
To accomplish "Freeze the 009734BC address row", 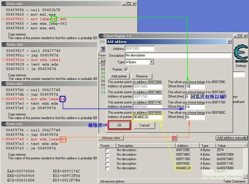I will coord(107,155).
